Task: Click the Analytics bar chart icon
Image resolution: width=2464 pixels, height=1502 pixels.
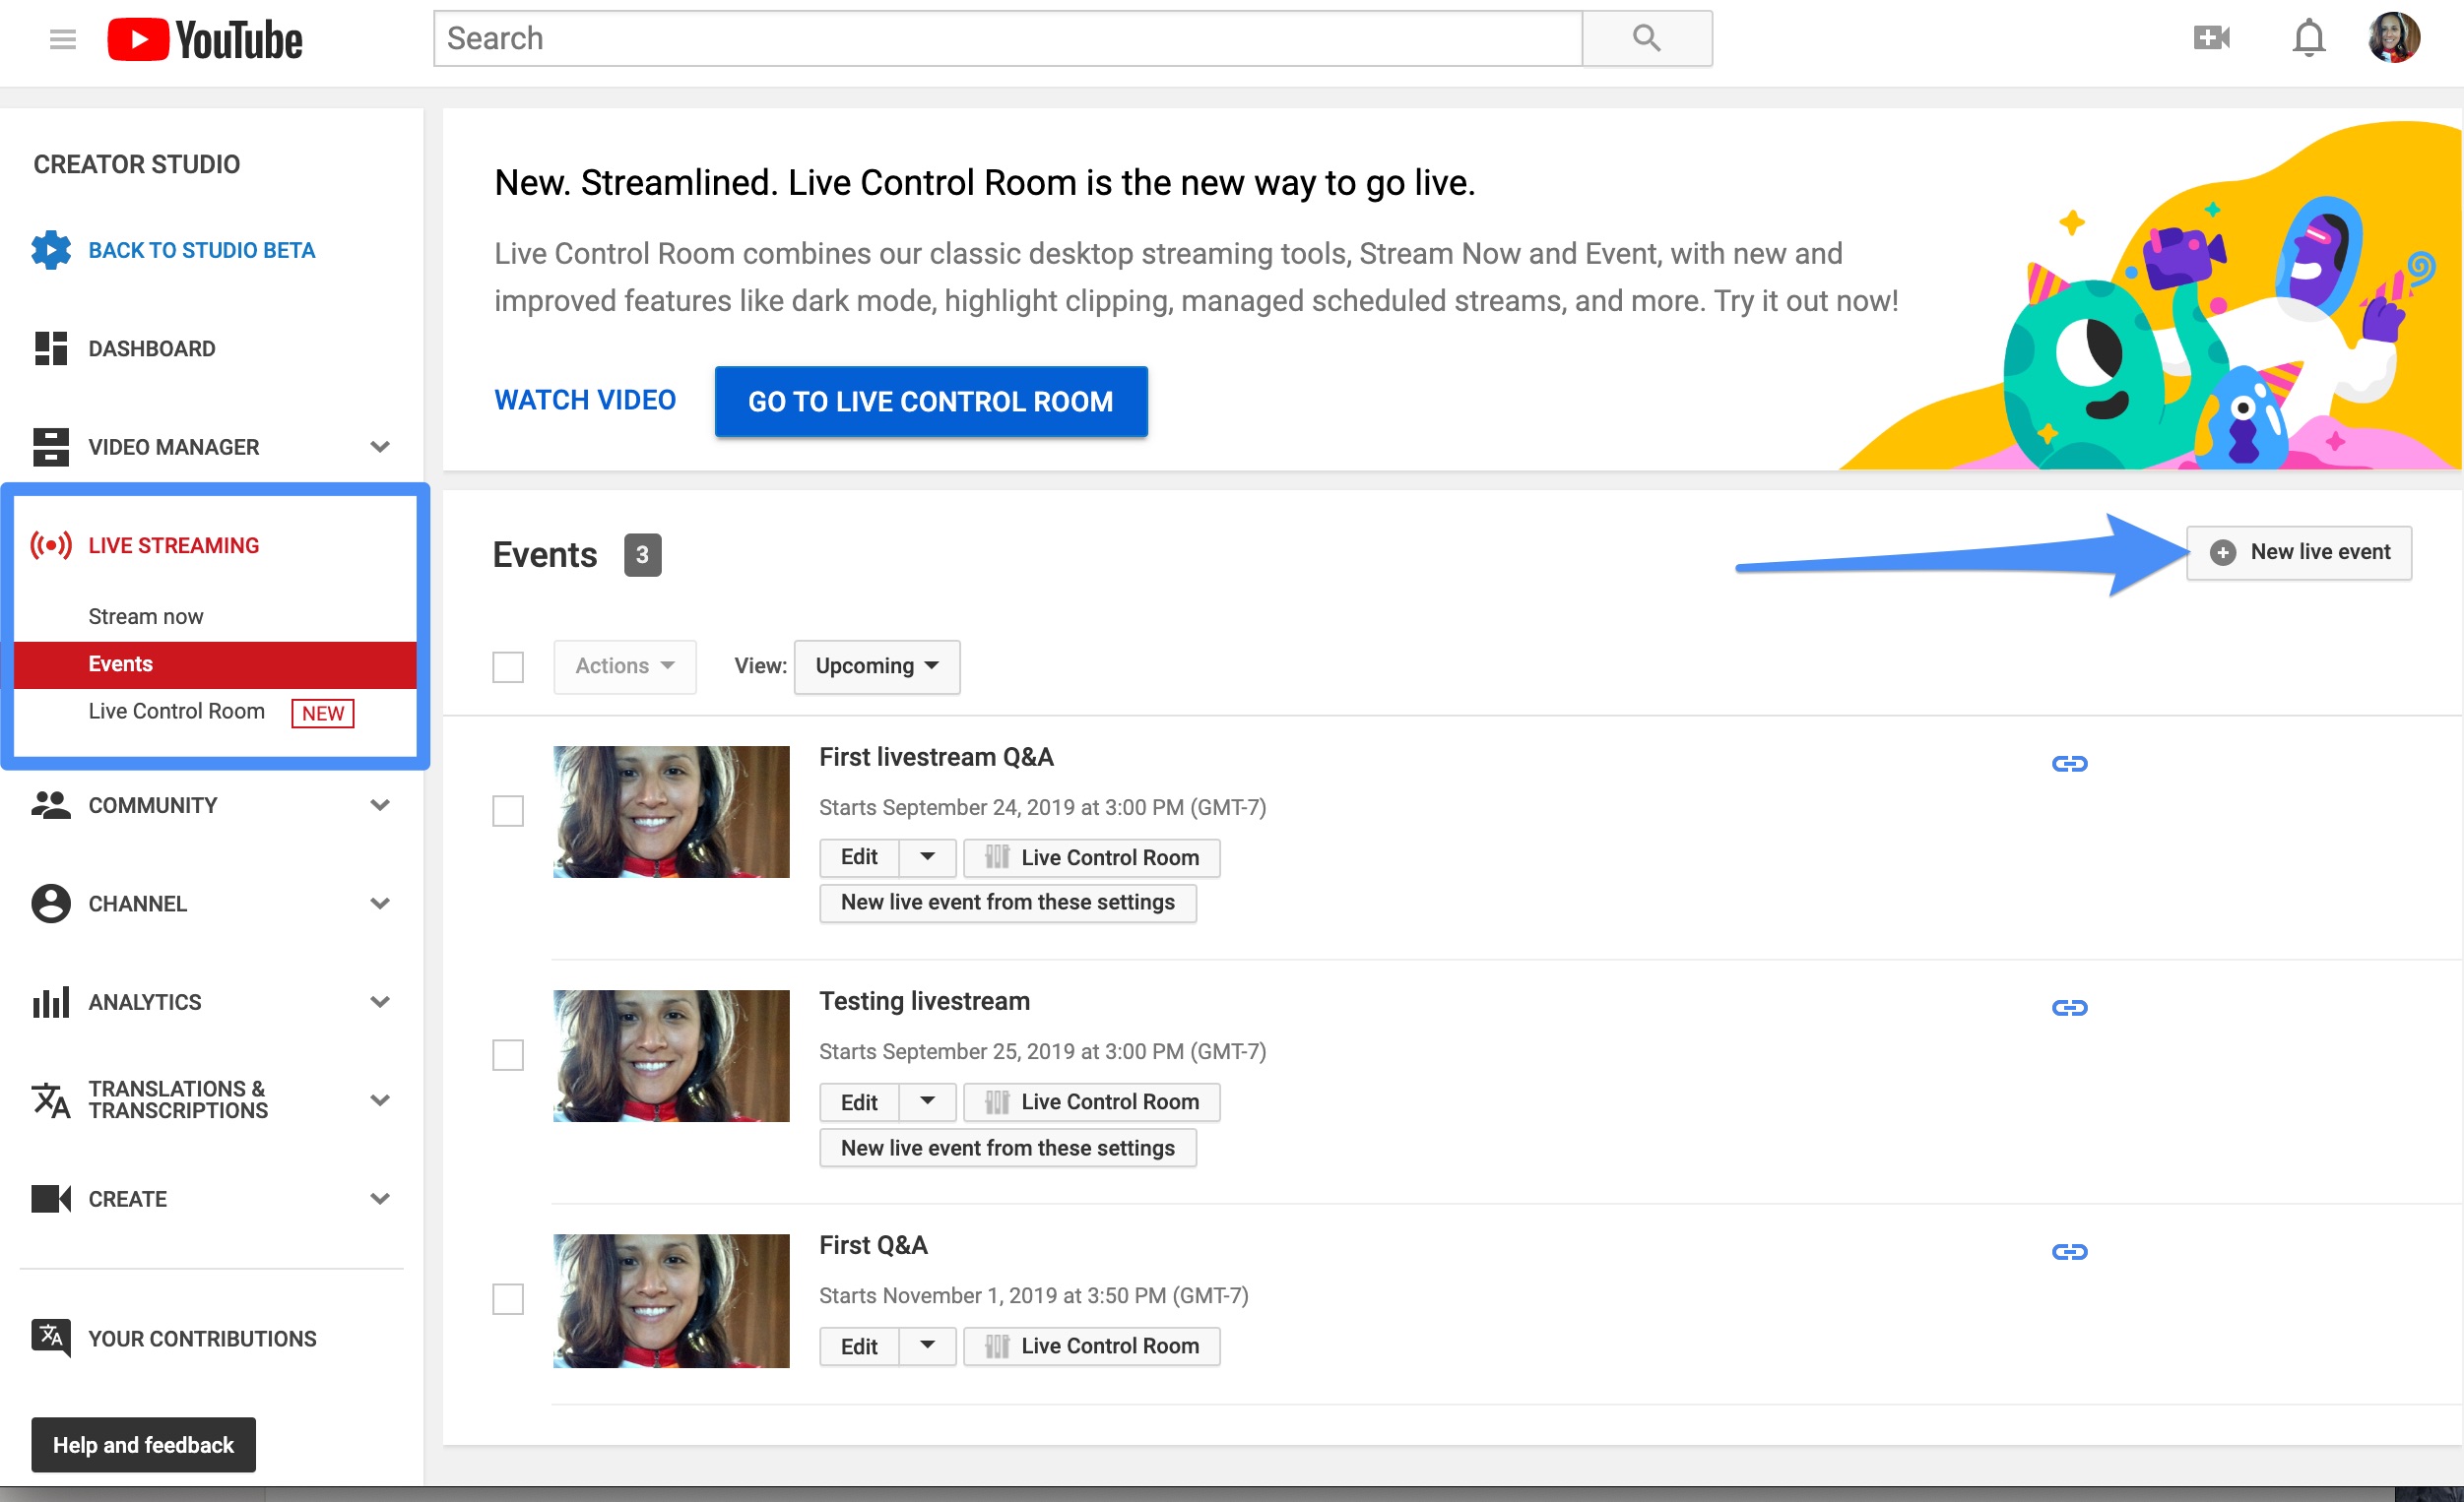Action: [x=51, y=1002]
